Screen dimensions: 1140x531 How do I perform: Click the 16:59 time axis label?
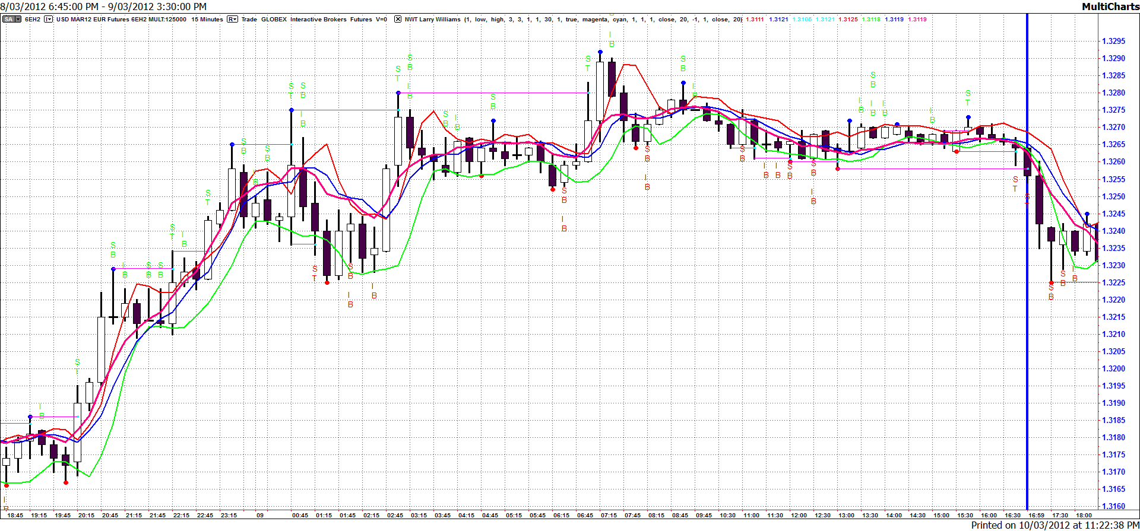tap(1036, 515)
